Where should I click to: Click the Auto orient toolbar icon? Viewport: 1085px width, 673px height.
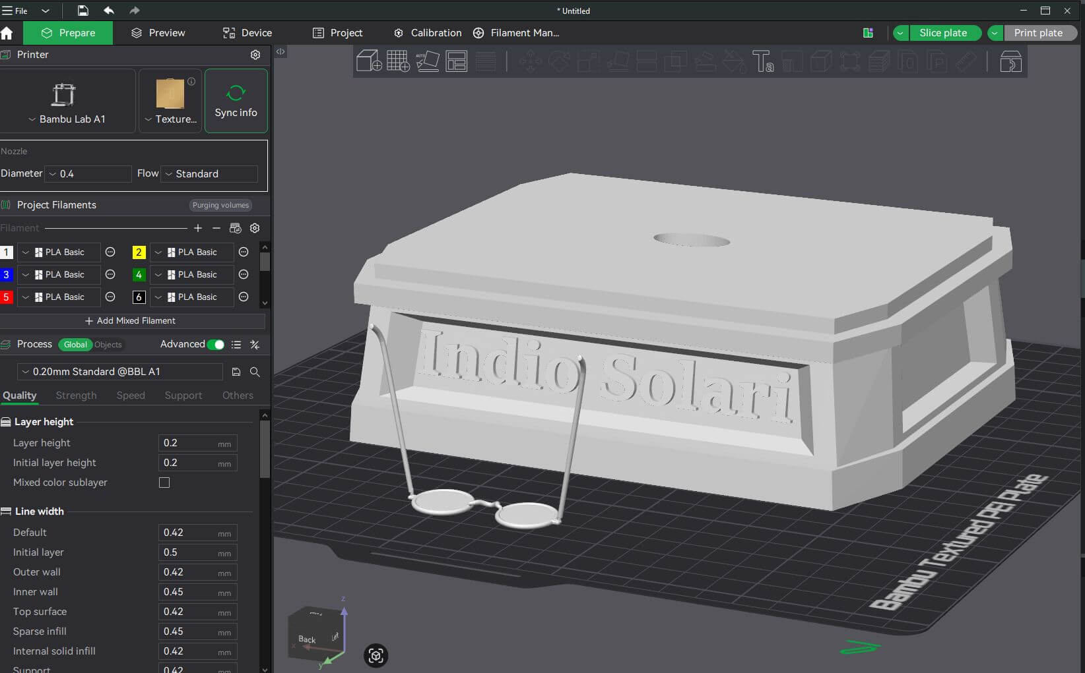point(428,61)
